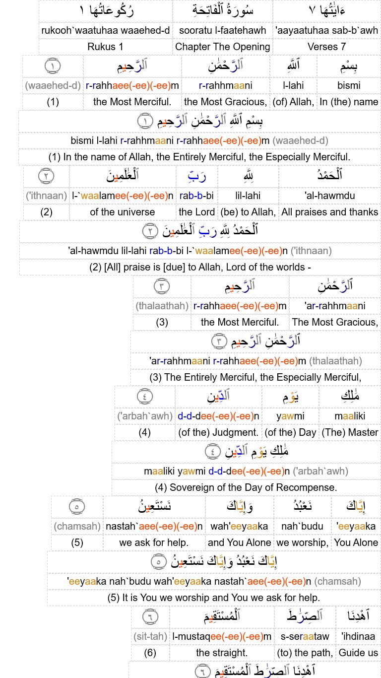Image resolution: width=381 pixels, height=678 pixels.
Task: Select the "sooratu l-faatehawh" transliteration
Action: (222, 30)
